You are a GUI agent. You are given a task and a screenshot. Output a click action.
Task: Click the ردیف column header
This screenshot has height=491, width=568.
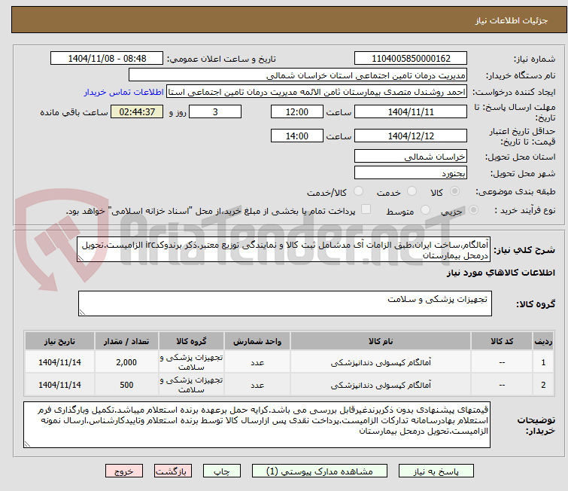(543, 341)
